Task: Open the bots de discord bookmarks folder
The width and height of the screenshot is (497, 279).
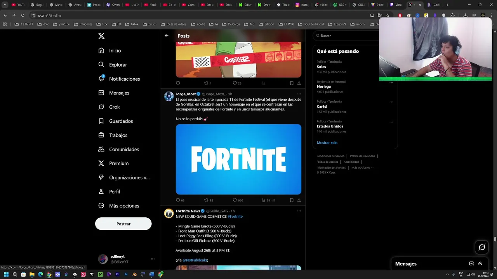Action: (x=311, y=24)
